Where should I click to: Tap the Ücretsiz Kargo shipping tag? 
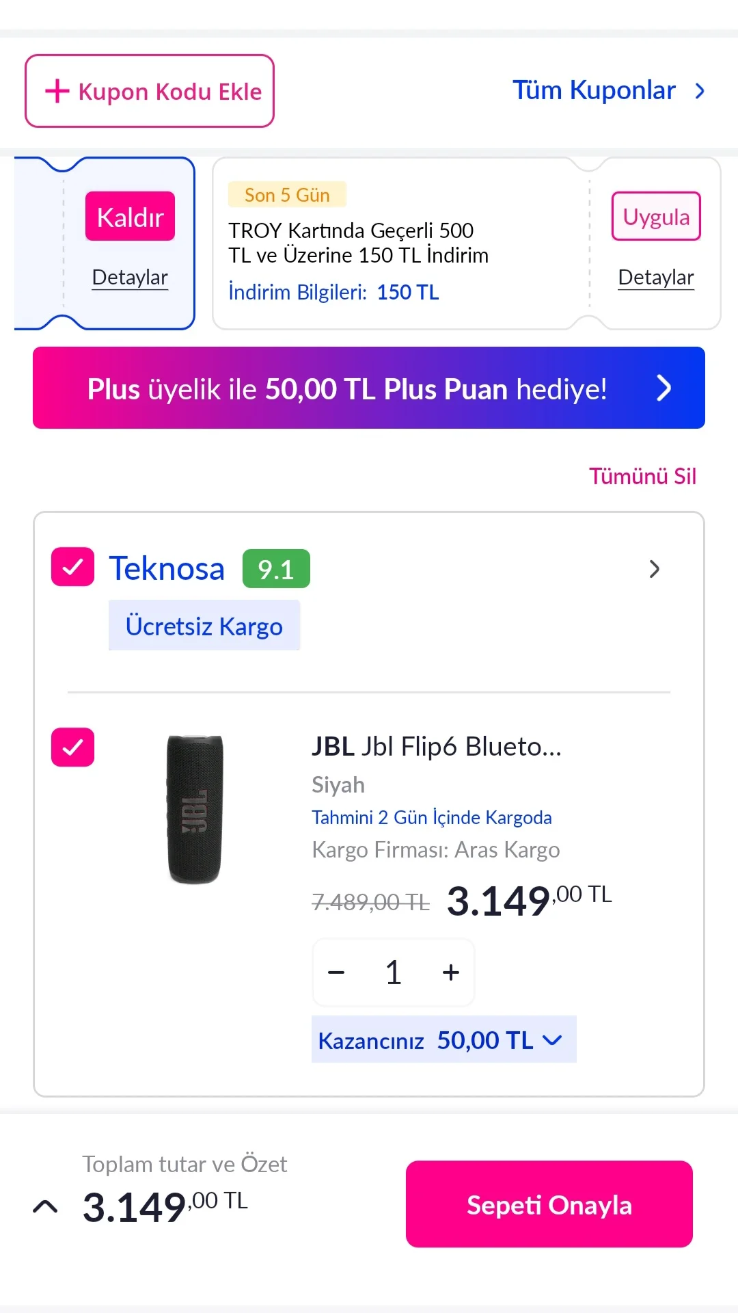pyautogui.click(x=204, y=626)
